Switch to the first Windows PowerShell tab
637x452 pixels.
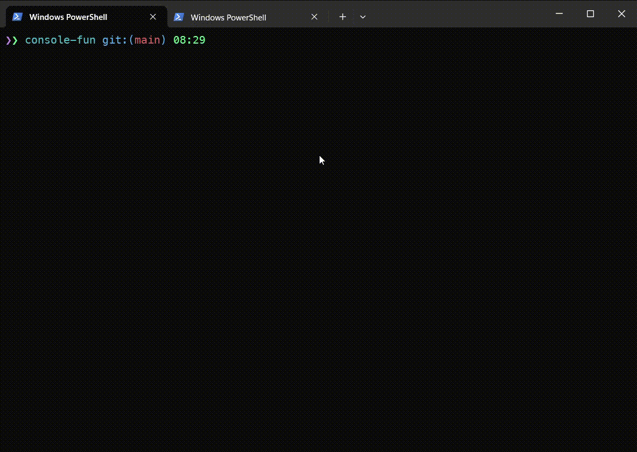coord(87,17)
